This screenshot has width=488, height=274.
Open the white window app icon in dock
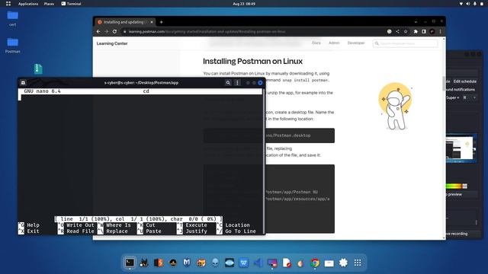pos(329,263)
